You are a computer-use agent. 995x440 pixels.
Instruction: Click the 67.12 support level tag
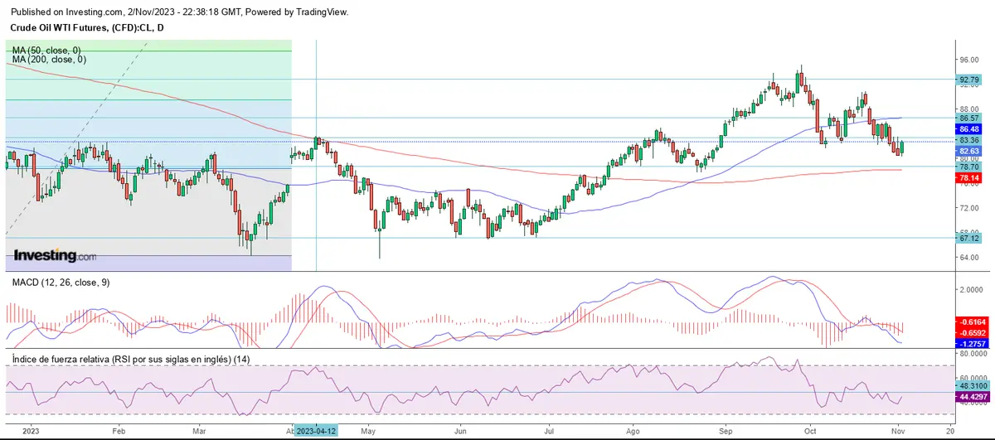click(x=970, y=238)
